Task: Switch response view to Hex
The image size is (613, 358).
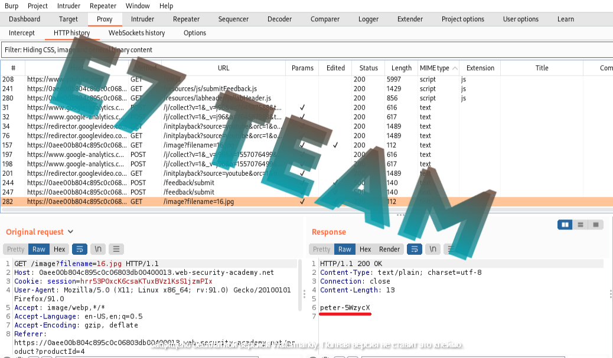Action: [365, 249]
